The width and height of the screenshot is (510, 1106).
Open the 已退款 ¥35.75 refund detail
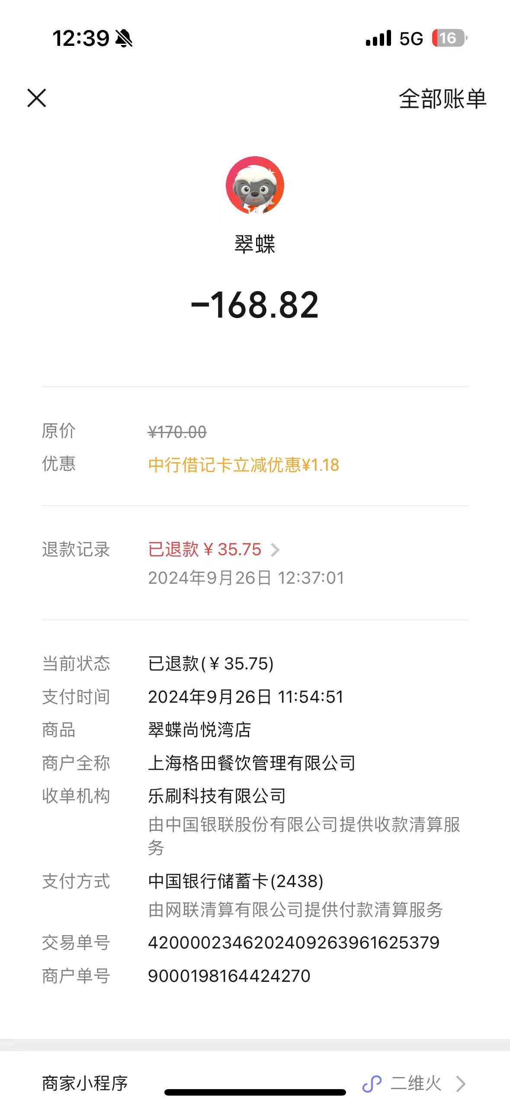pos(205,550)
